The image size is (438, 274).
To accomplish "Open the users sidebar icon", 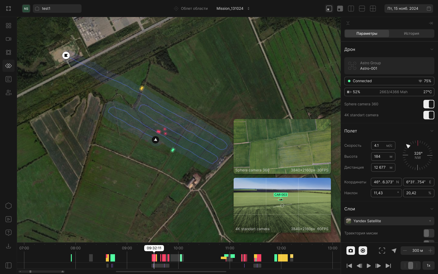I will coord(9,93).
